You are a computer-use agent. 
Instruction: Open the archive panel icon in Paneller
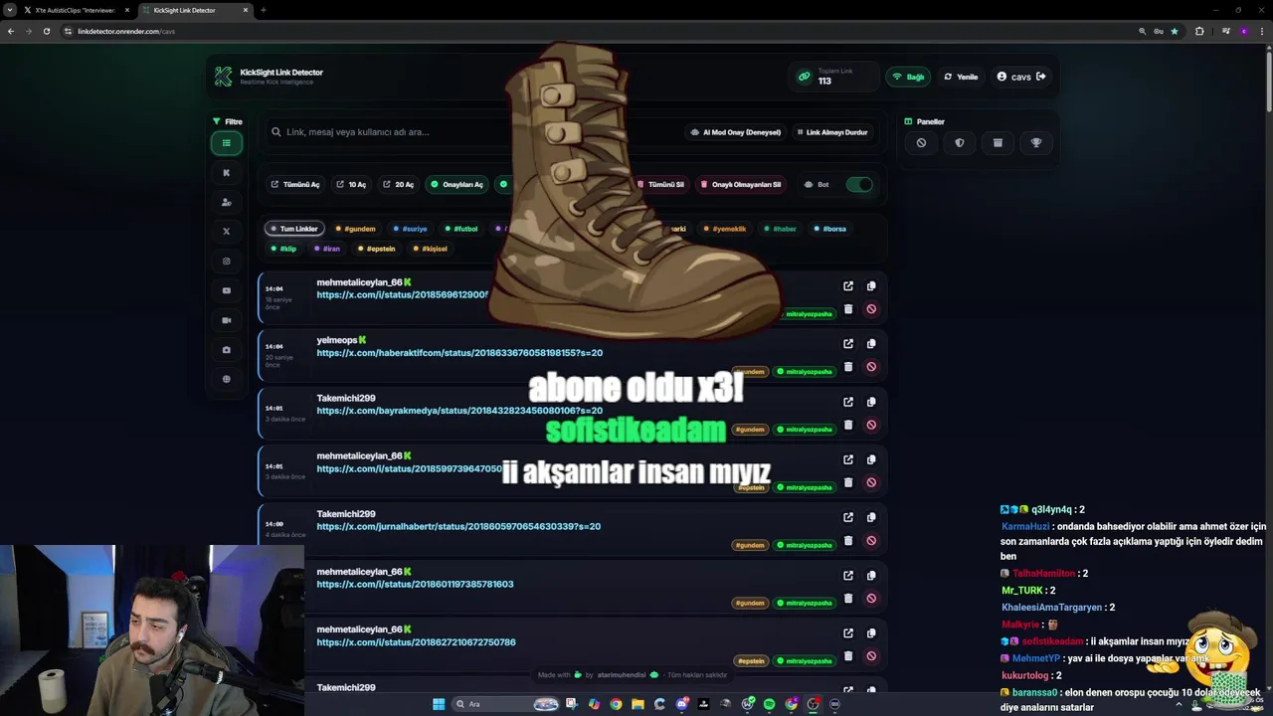(998, 142)
